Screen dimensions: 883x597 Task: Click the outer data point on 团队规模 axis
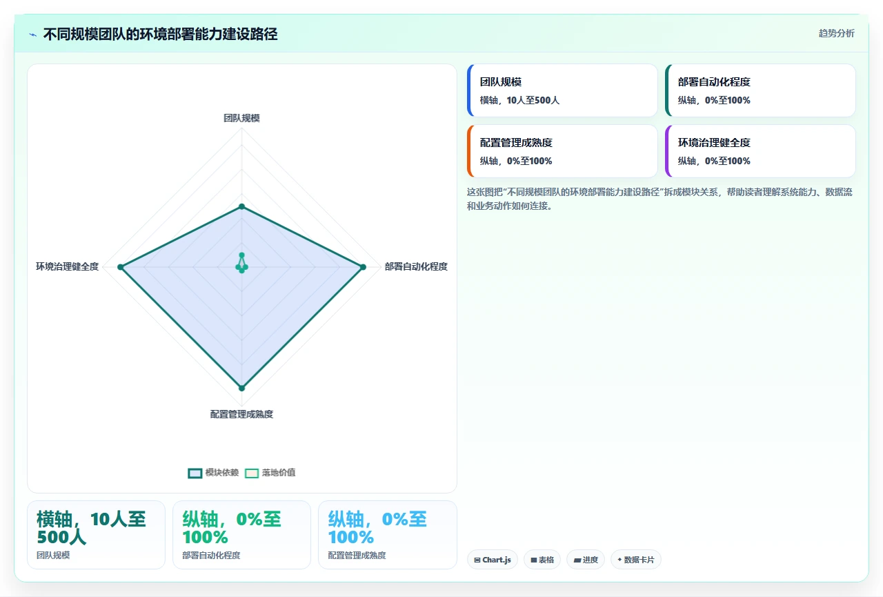click(241, 206)
